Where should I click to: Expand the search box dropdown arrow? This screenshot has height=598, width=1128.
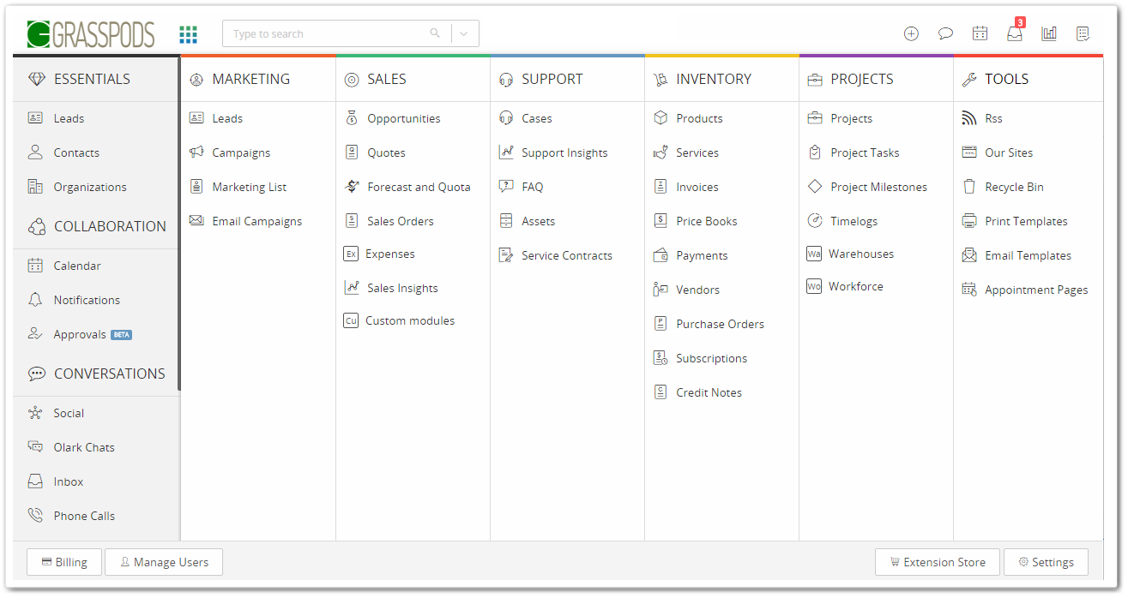pos(464,34)
